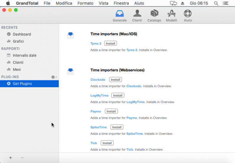Open the Clockodo title link
This screenshot has width=235, height=163.
point(98,80)
